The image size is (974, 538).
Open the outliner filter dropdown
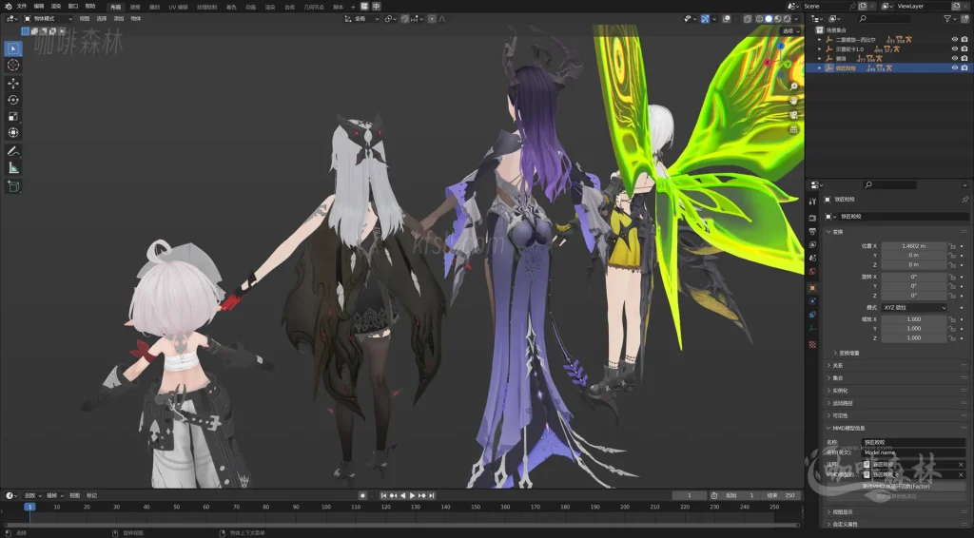pyautogui.click(x=950, y=19)
